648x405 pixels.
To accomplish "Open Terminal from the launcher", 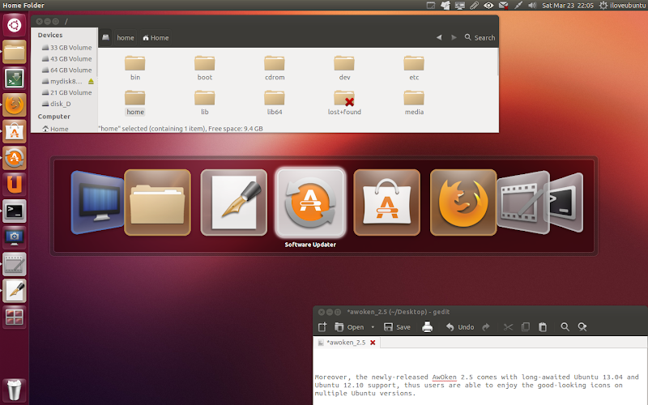I will pyautogui.click(x=14, y=211).
